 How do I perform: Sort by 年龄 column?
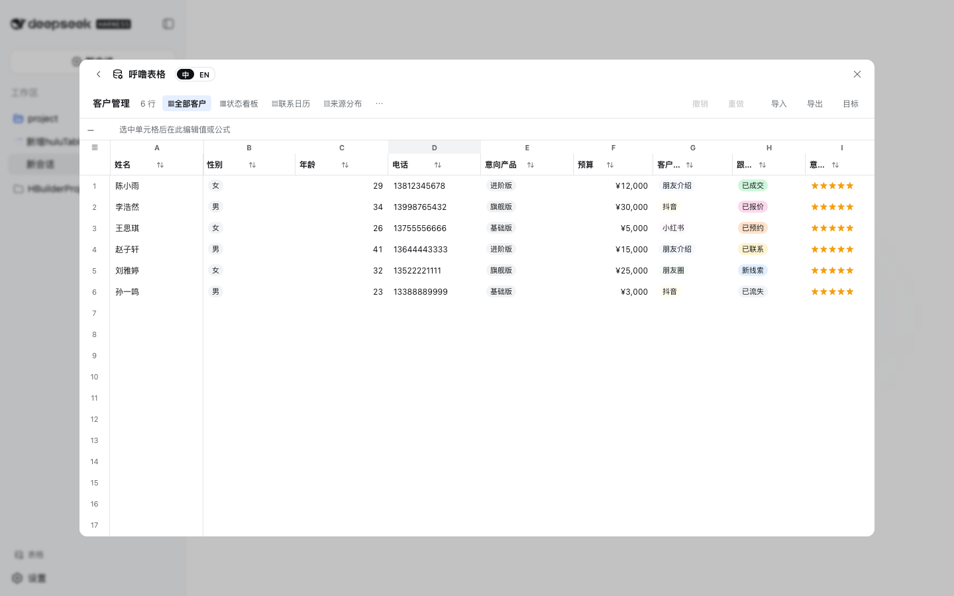(x=344, y=165)
